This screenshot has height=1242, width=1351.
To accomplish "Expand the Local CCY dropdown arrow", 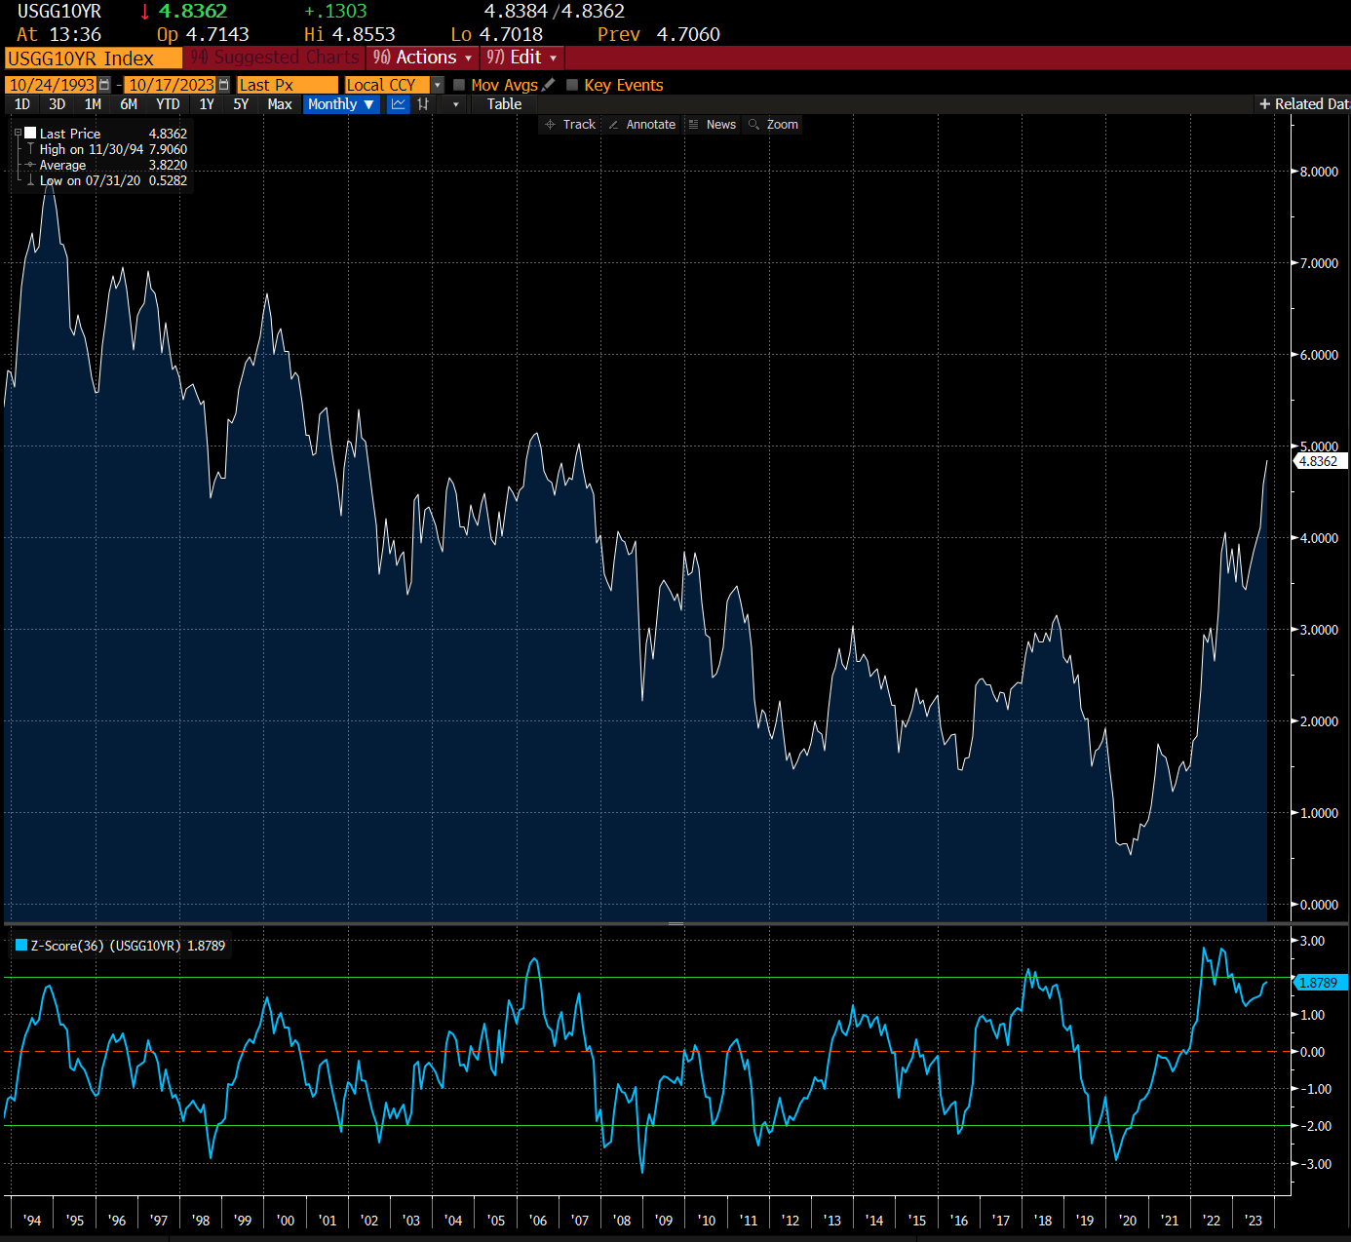I will (438, 85).
